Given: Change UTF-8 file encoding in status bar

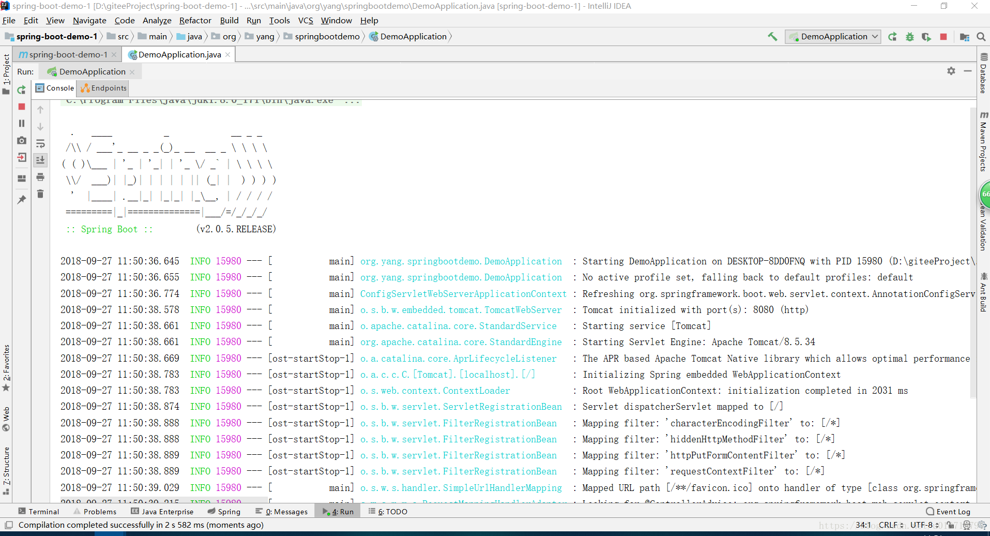Looking at the screenshot, I should tap(924, 525).
